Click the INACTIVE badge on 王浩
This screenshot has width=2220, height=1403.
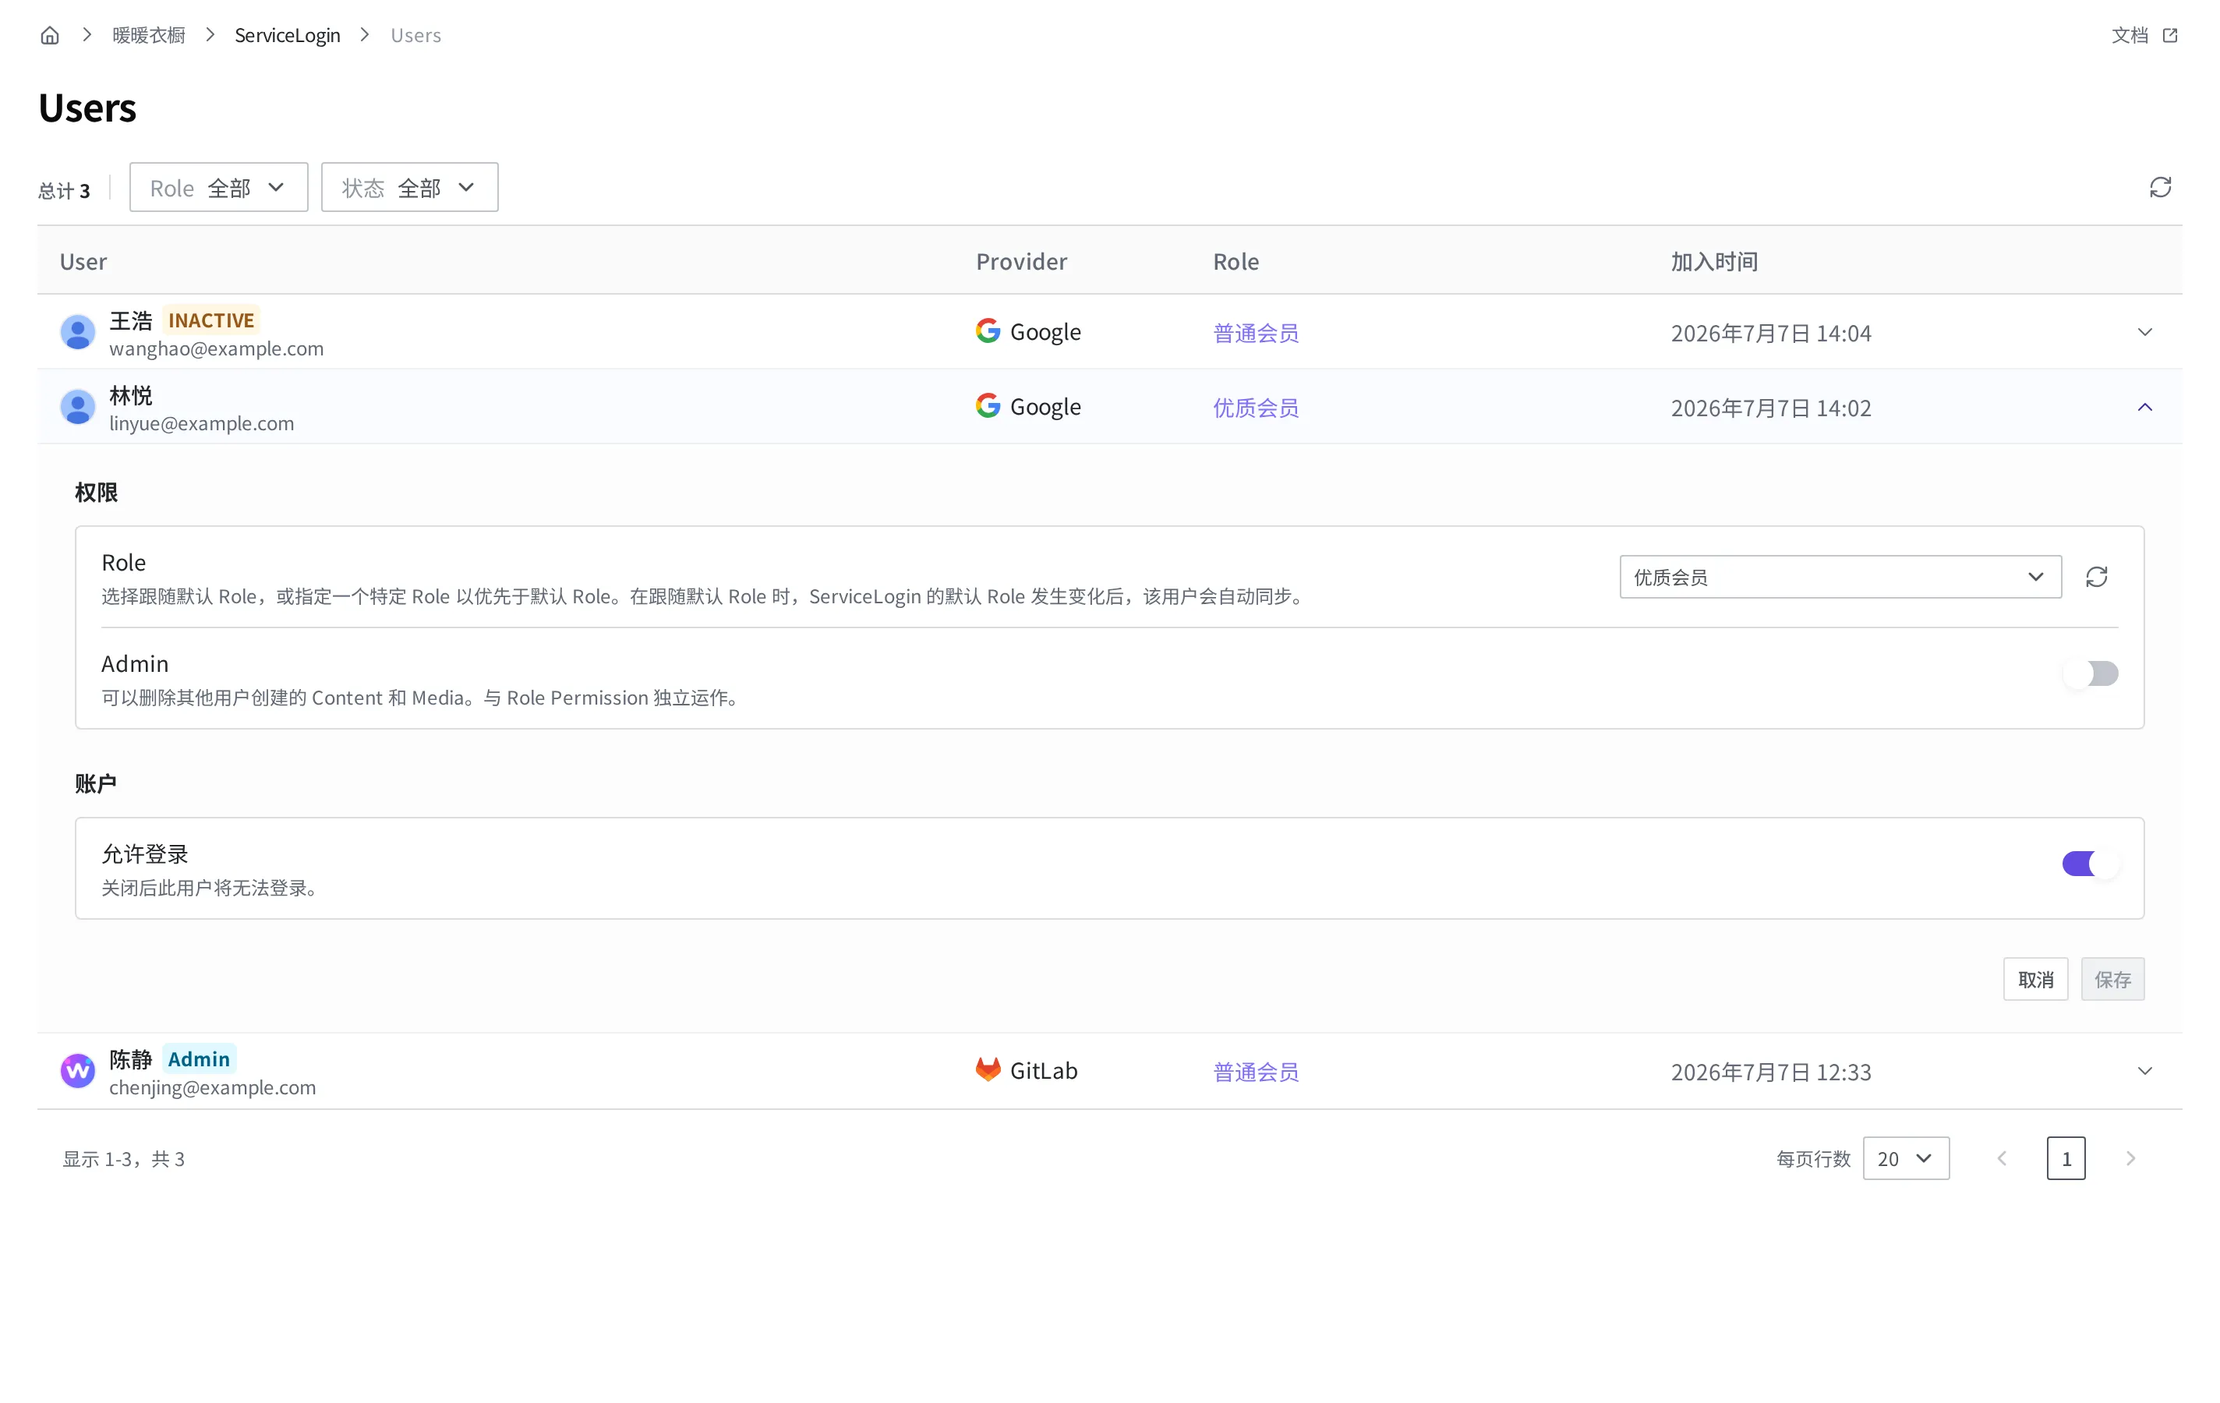pyautogui.click(x=211, y=320)
